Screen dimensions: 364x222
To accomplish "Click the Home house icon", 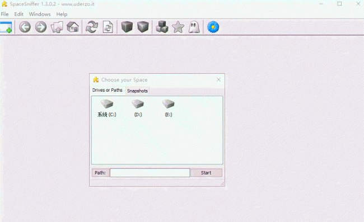I will point(73,27).
